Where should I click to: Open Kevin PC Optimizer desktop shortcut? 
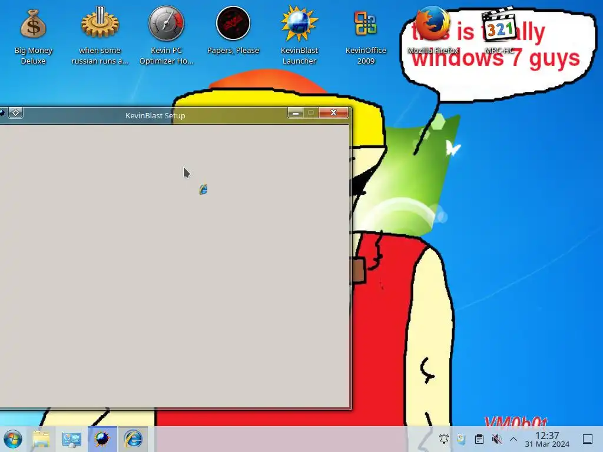tap(166, 24)
